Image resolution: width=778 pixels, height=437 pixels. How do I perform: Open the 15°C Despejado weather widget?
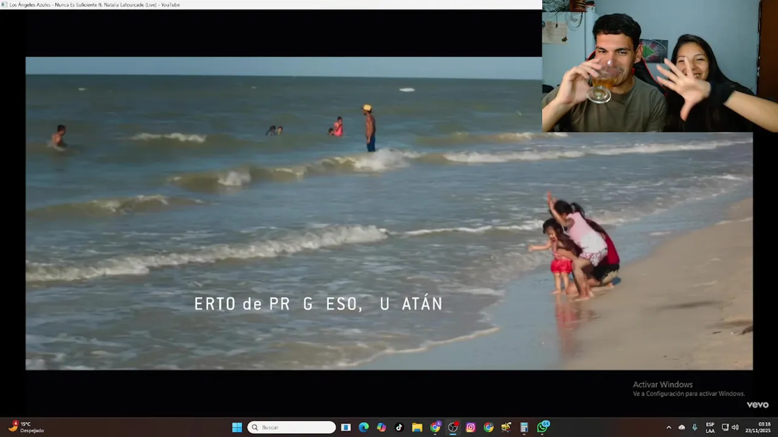[x=26, y=427]
